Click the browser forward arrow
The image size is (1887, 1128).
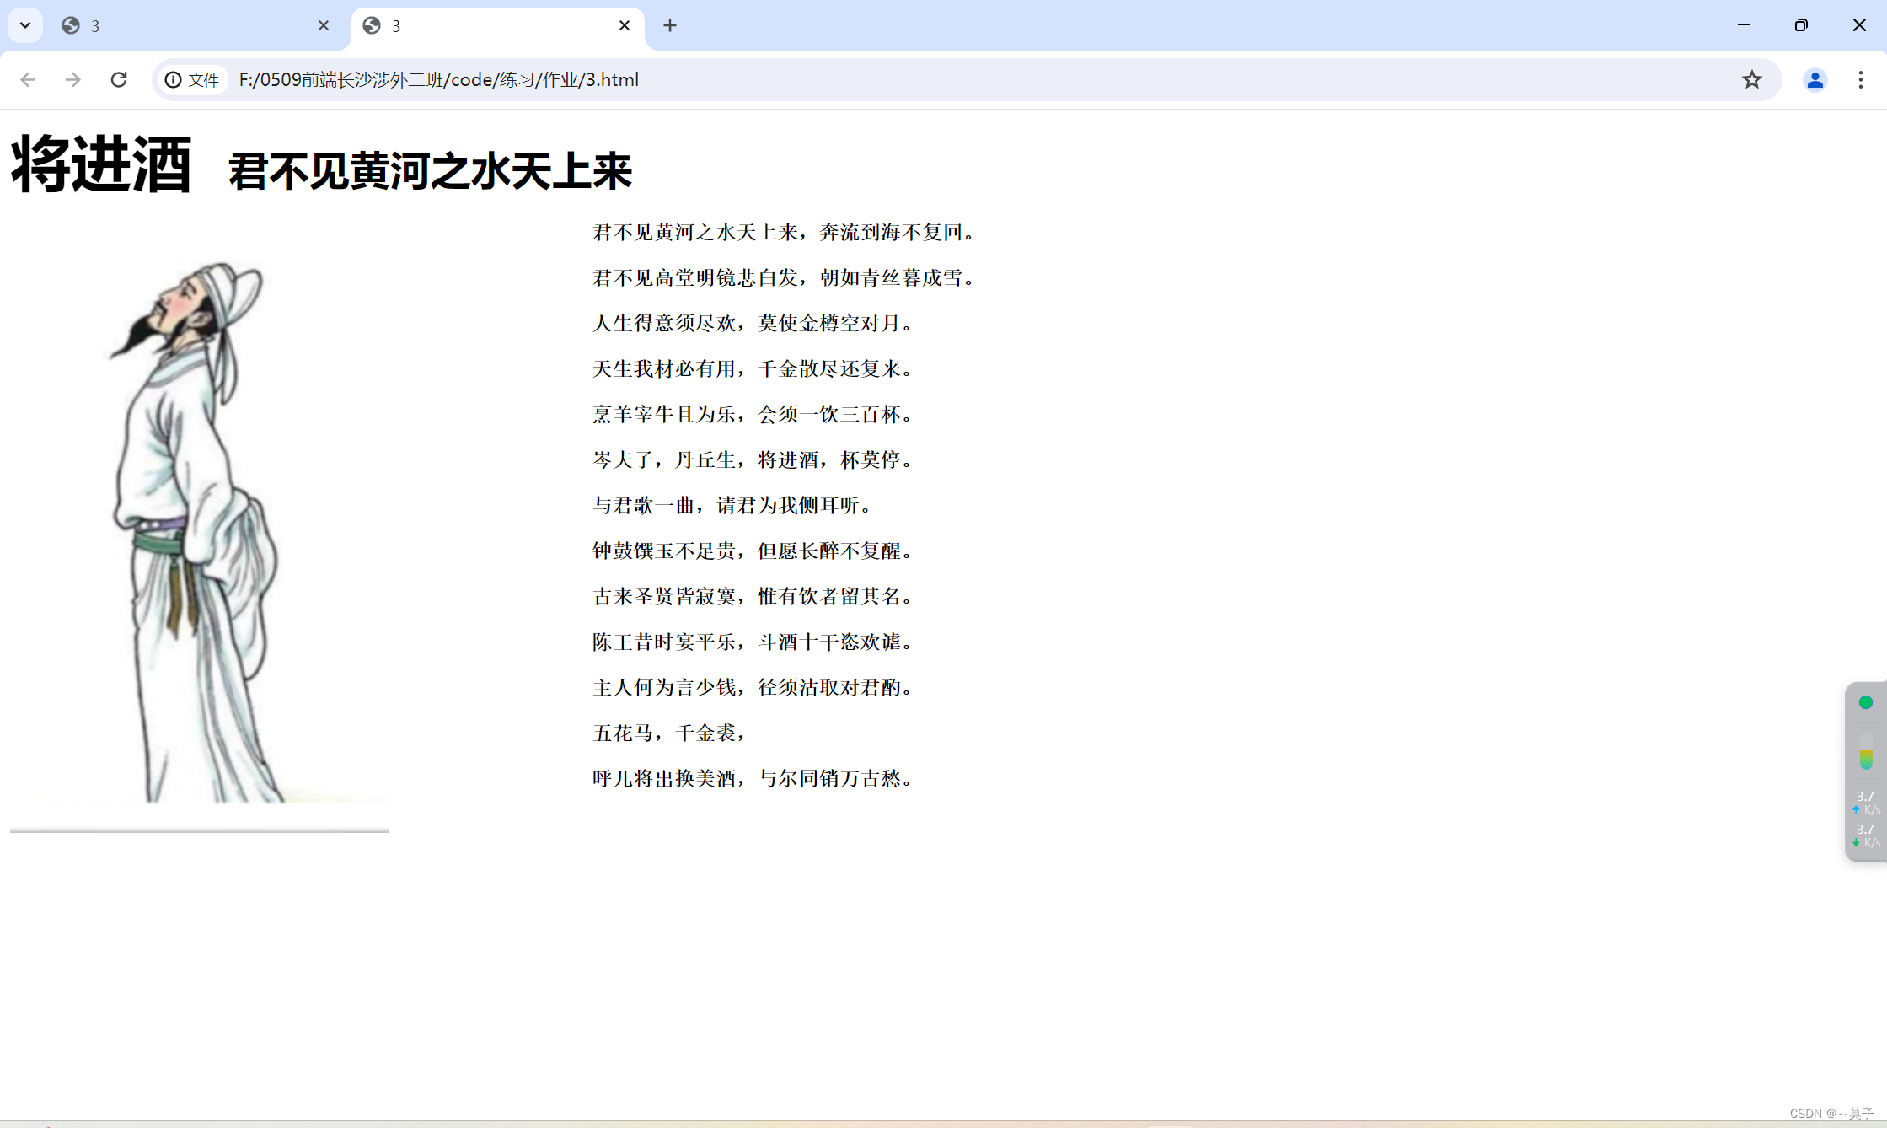pos(73,79)
